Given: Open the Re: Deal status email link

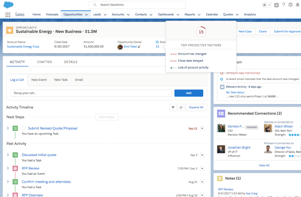Looking at the screenshot, I should click(235, 92).
